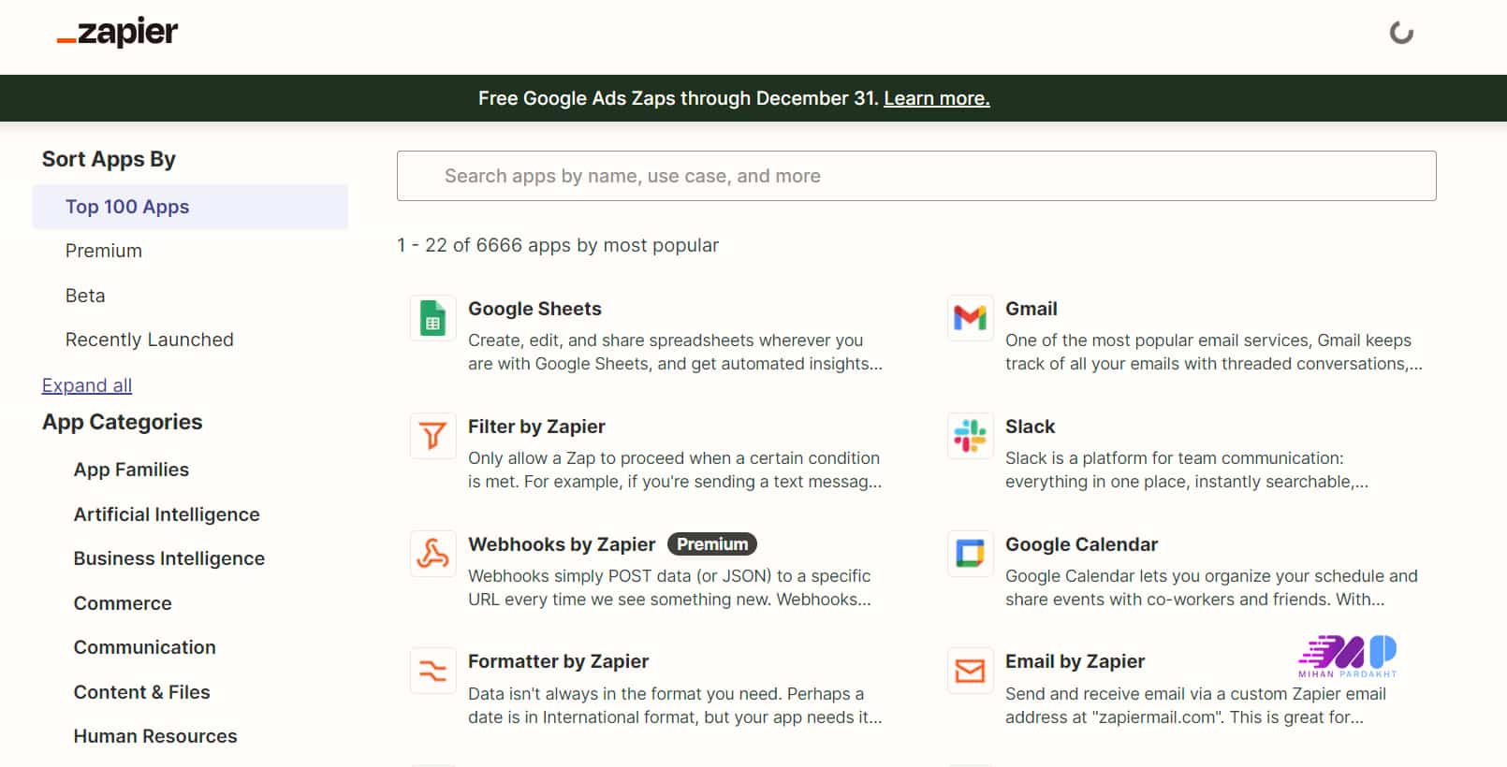Viewport: 1507px width, 767px height.
Task: Select the Communication category
Action: click(x=145, y=647)
